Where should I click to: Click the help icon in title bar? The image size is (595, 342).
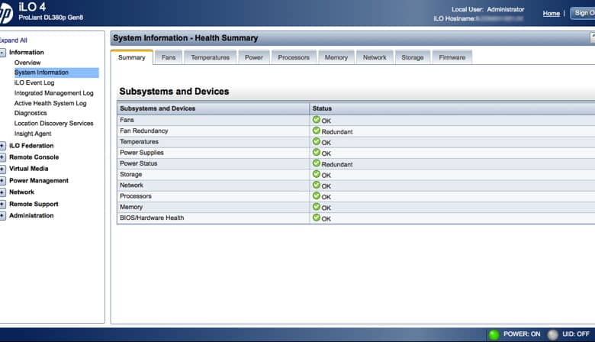(x=593, y=37)
